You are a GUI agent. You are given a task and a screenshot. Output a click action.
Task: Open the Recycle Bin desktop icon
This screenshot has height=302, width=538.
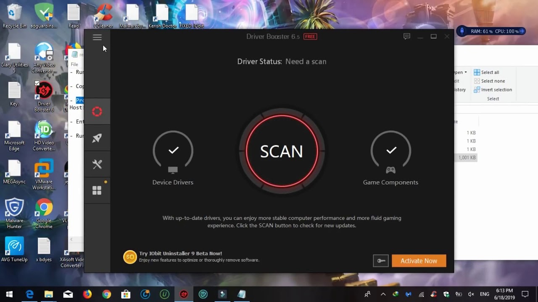click(14, 16)
